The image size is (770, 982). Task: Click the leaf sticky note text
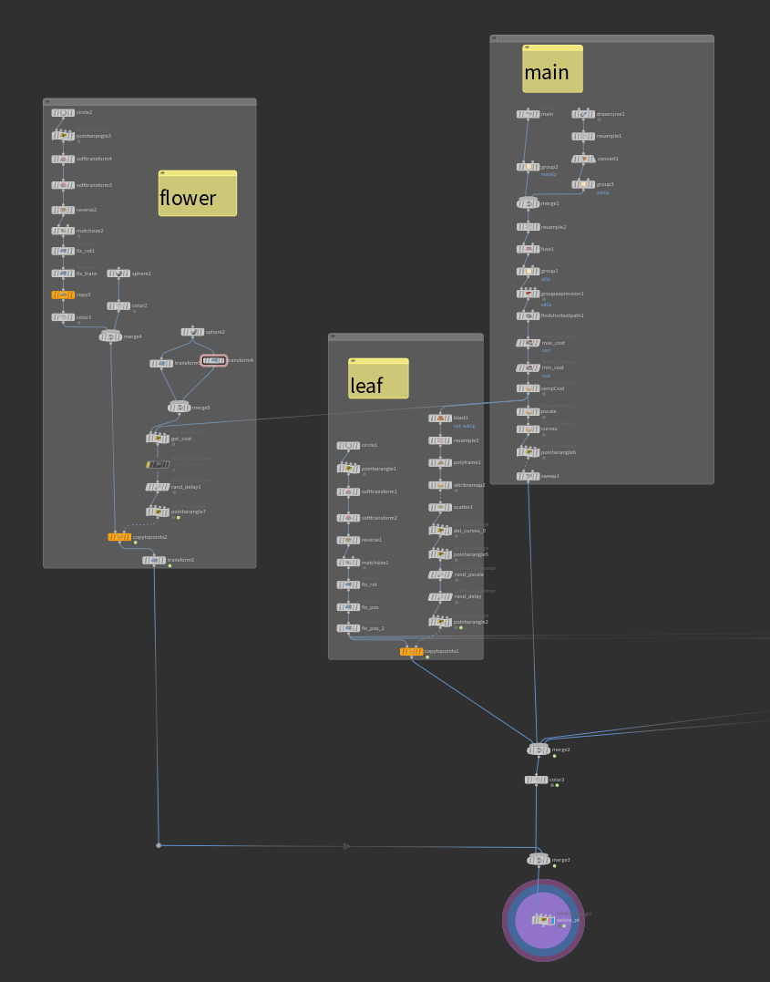(366, 385)
